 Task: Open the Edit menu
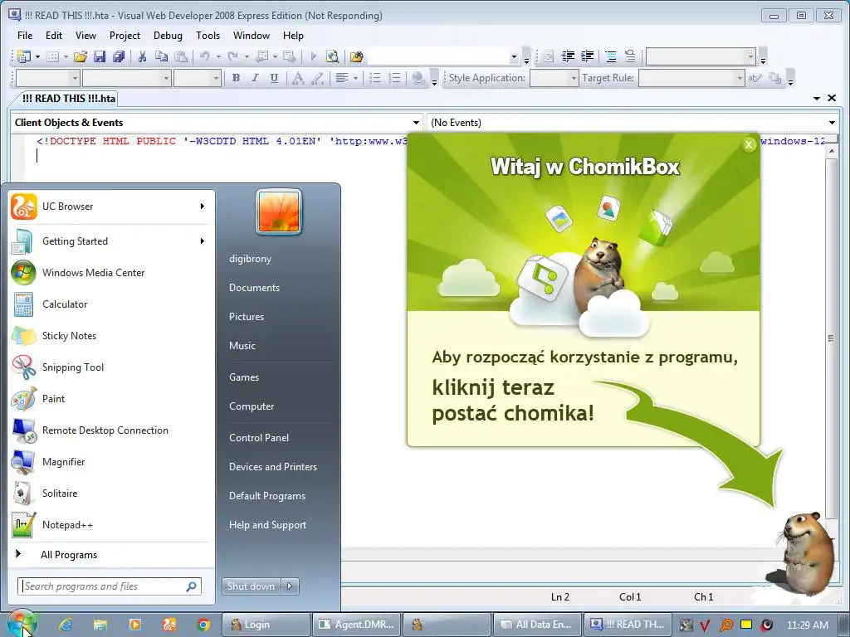coord(54,35)
